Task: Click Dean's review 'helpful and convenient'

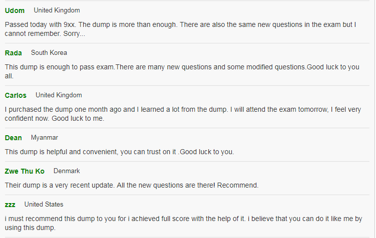Action: [120, 152]
